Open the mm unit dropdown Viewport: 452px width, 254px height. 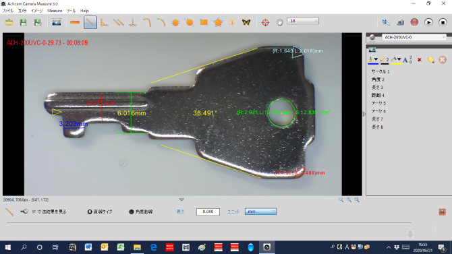pyautogui.click(x=260, y=212)
